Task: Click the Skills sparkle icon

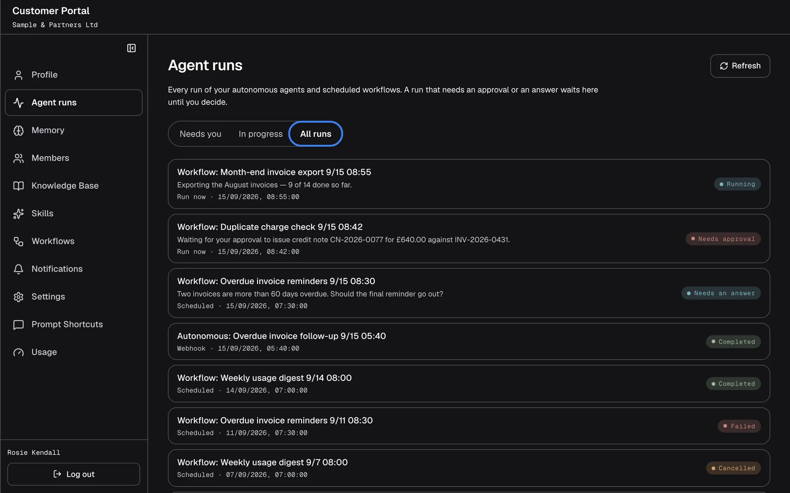Action: 18,213
